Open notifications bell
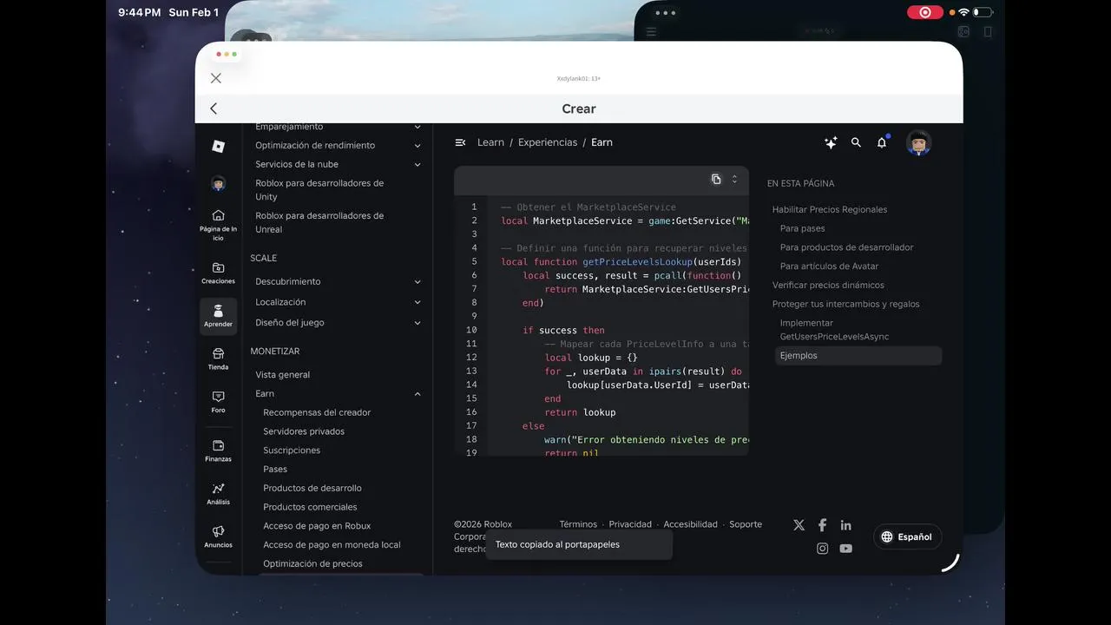1111x625 pixels. pos(882,142)
